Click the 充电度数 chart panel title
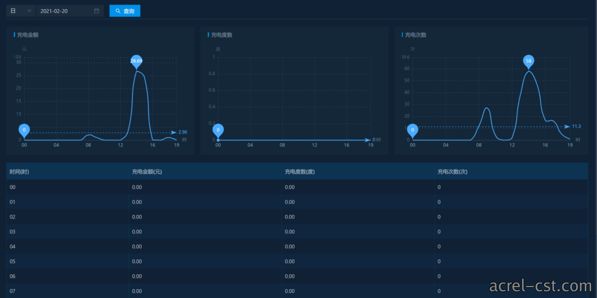 click(222, 35)
